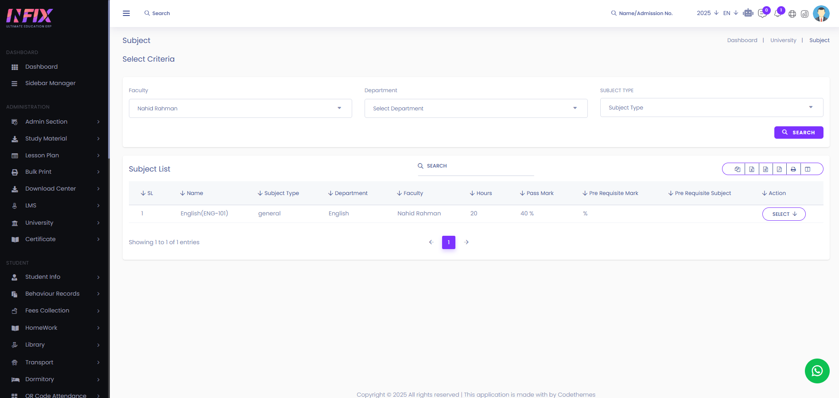Click the top Search input field
Image resolution: width=839 pixels, height=398 pixels.
click(161, 13)
